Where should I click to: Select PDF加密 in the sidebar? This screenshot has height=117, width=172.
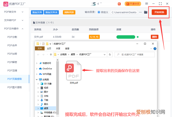pyautogui.click(x=12, y=54)
